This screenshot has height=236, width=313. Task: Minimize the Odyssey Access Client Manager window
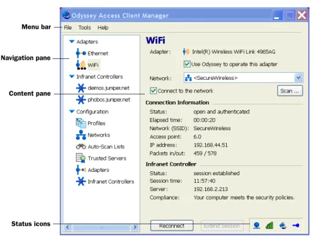[x=278, y=15]
